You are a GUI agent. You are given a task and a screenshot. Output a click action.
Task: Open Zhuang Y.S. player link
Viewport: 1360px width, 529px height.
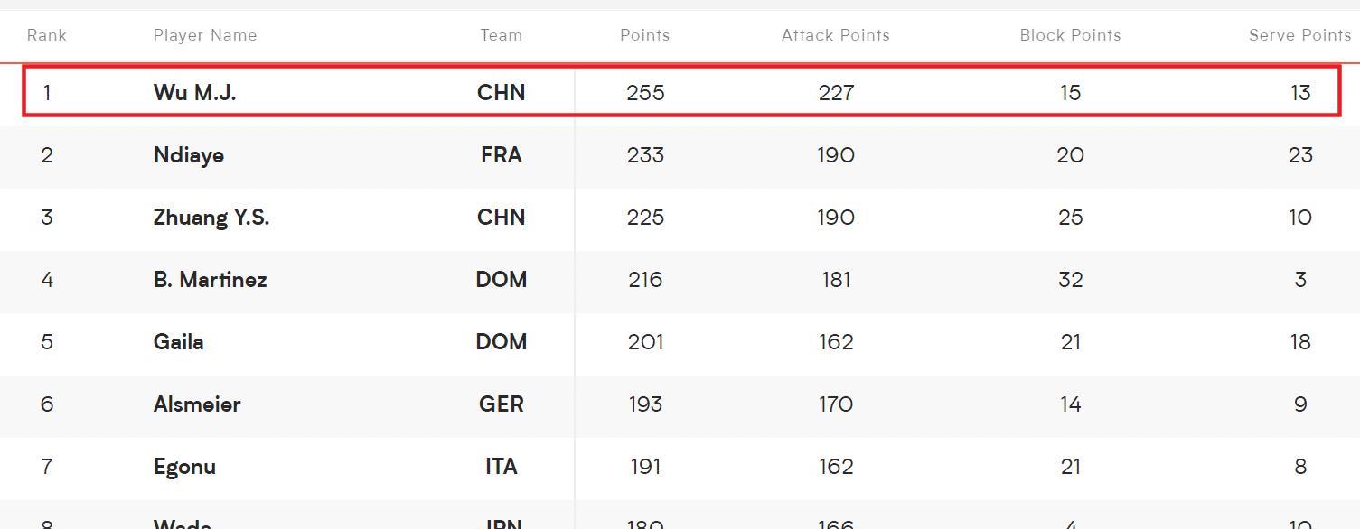click(x=211, y=218)
